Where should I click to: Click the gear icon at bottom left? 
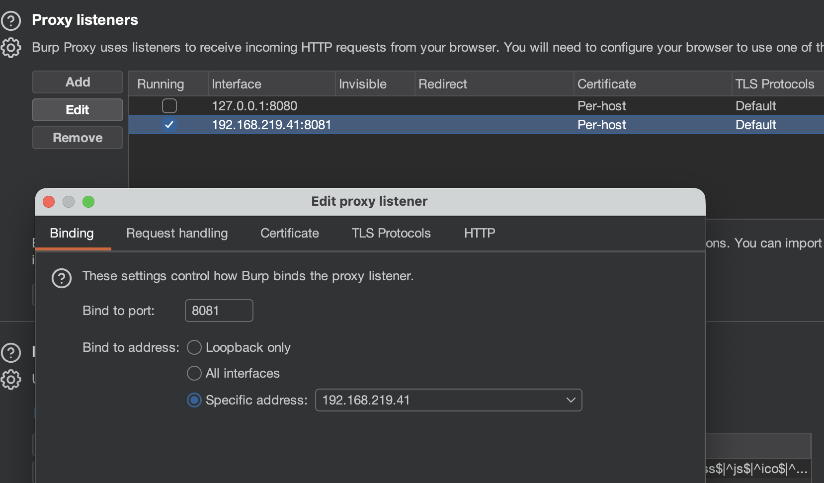(x=11, y=380)
